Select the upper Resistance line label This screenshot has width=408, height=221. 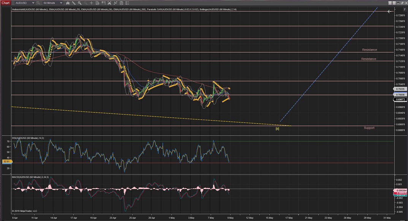369,50
